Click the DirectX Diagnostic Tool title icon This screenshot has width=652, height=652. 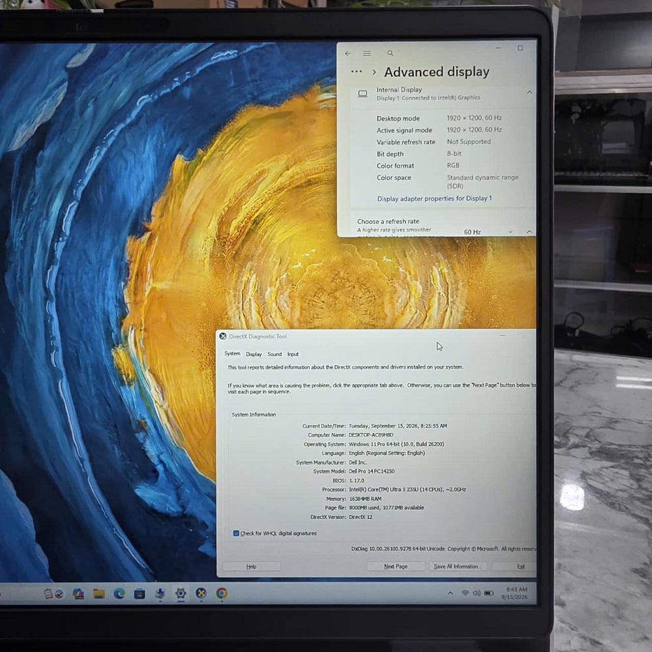point(223,336)
